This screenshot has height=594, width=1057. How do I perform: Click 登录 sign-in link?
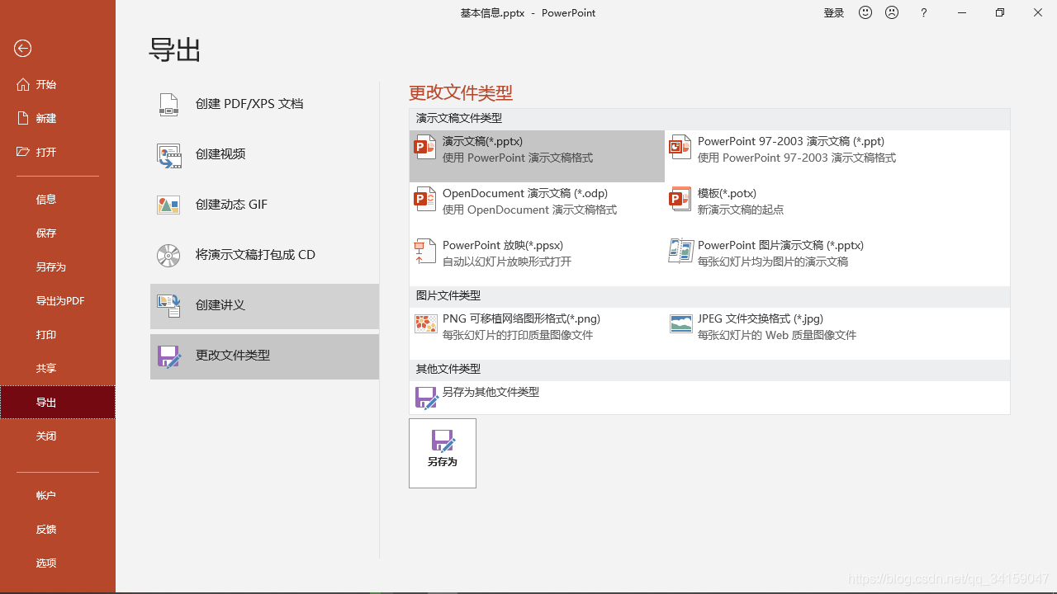834,13
